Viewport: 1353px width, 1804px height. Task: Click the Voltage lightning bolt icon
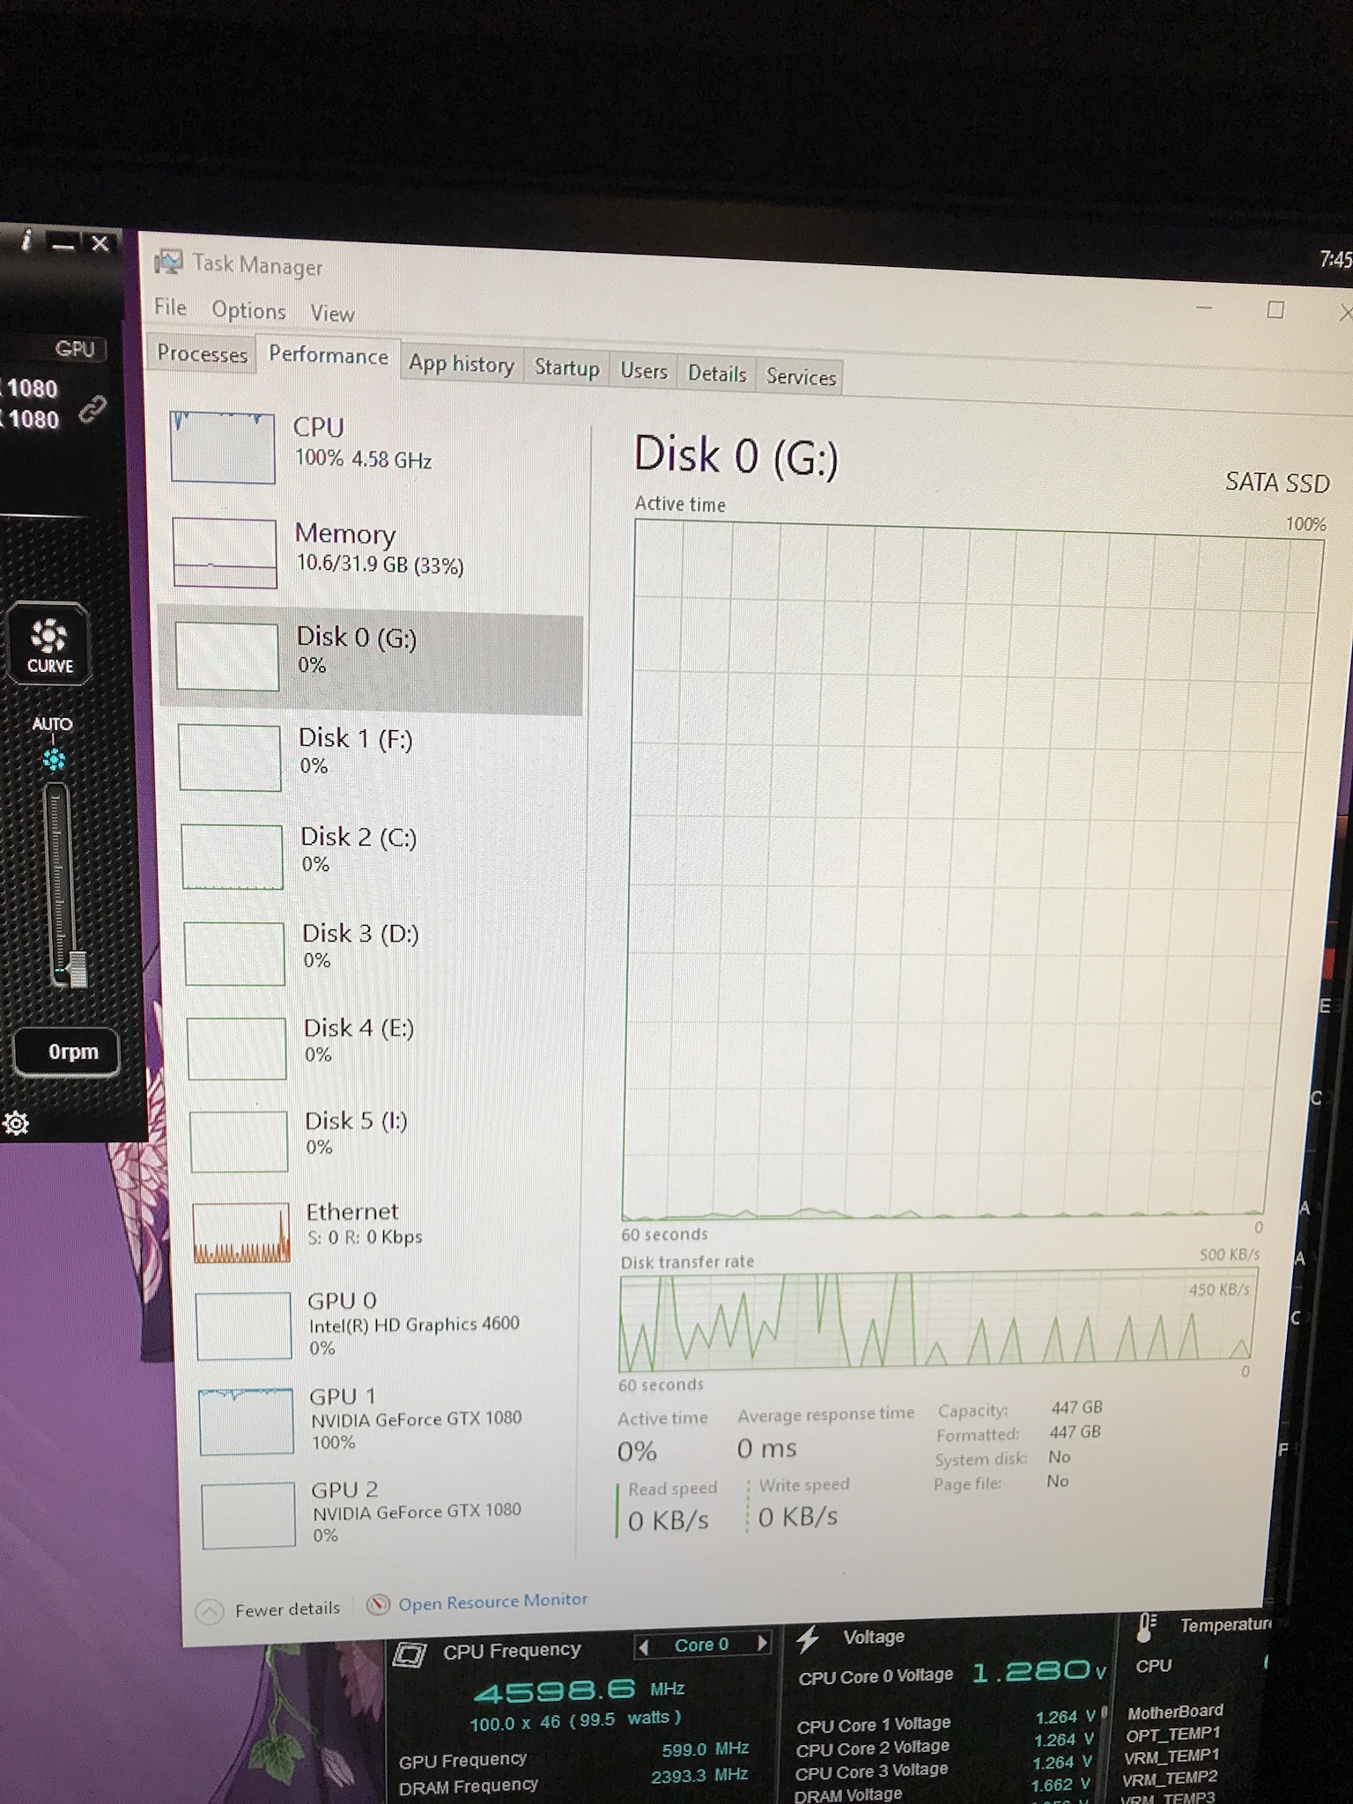(809, 1639)
